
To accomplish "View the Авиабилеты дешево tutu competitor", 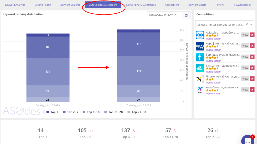I will (x=245, y=90).
